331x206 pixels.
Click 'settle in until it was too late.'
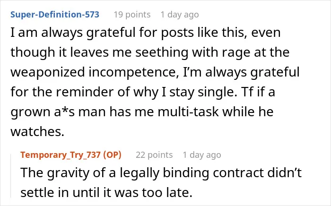point(106,192)
